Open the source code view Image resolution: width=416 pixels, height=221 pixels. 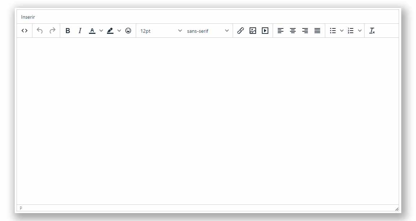click(x=24, y=31)
